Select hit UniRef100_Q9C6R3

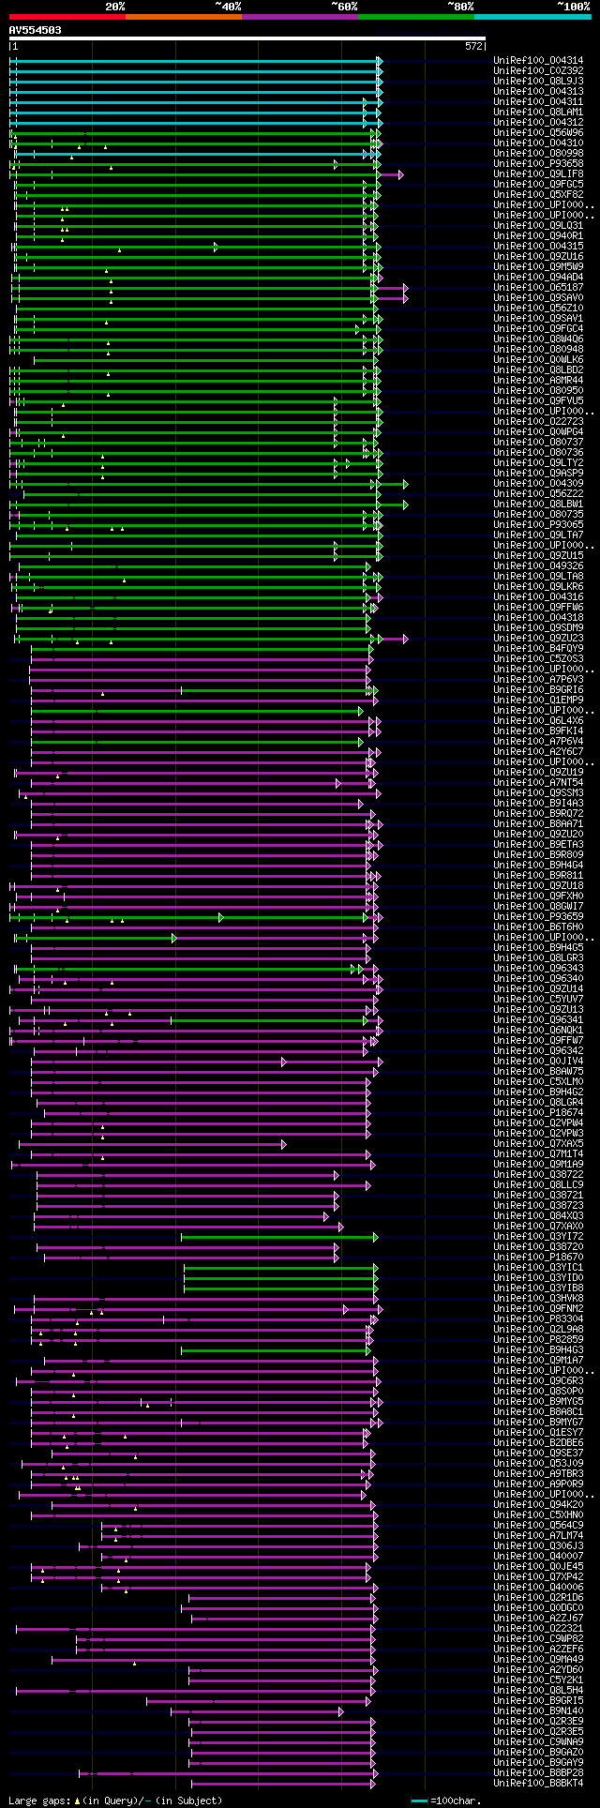538,1380
